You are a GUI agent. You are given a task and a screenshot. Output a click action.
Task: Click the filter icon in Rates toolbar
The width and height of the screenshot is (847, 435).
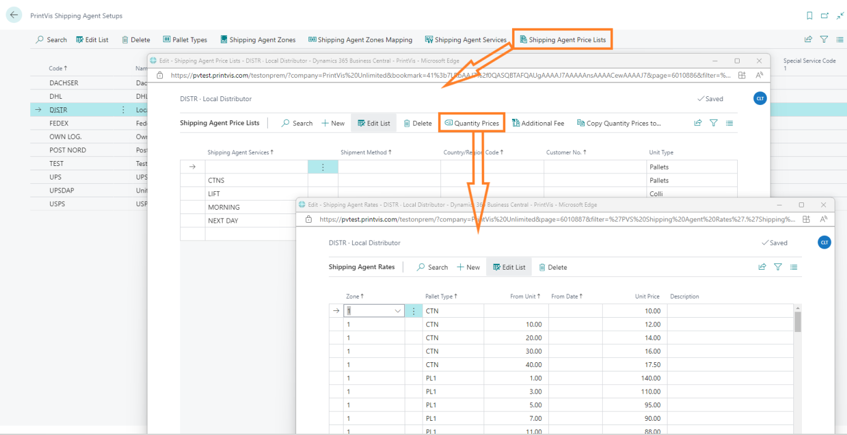(778, 267)
